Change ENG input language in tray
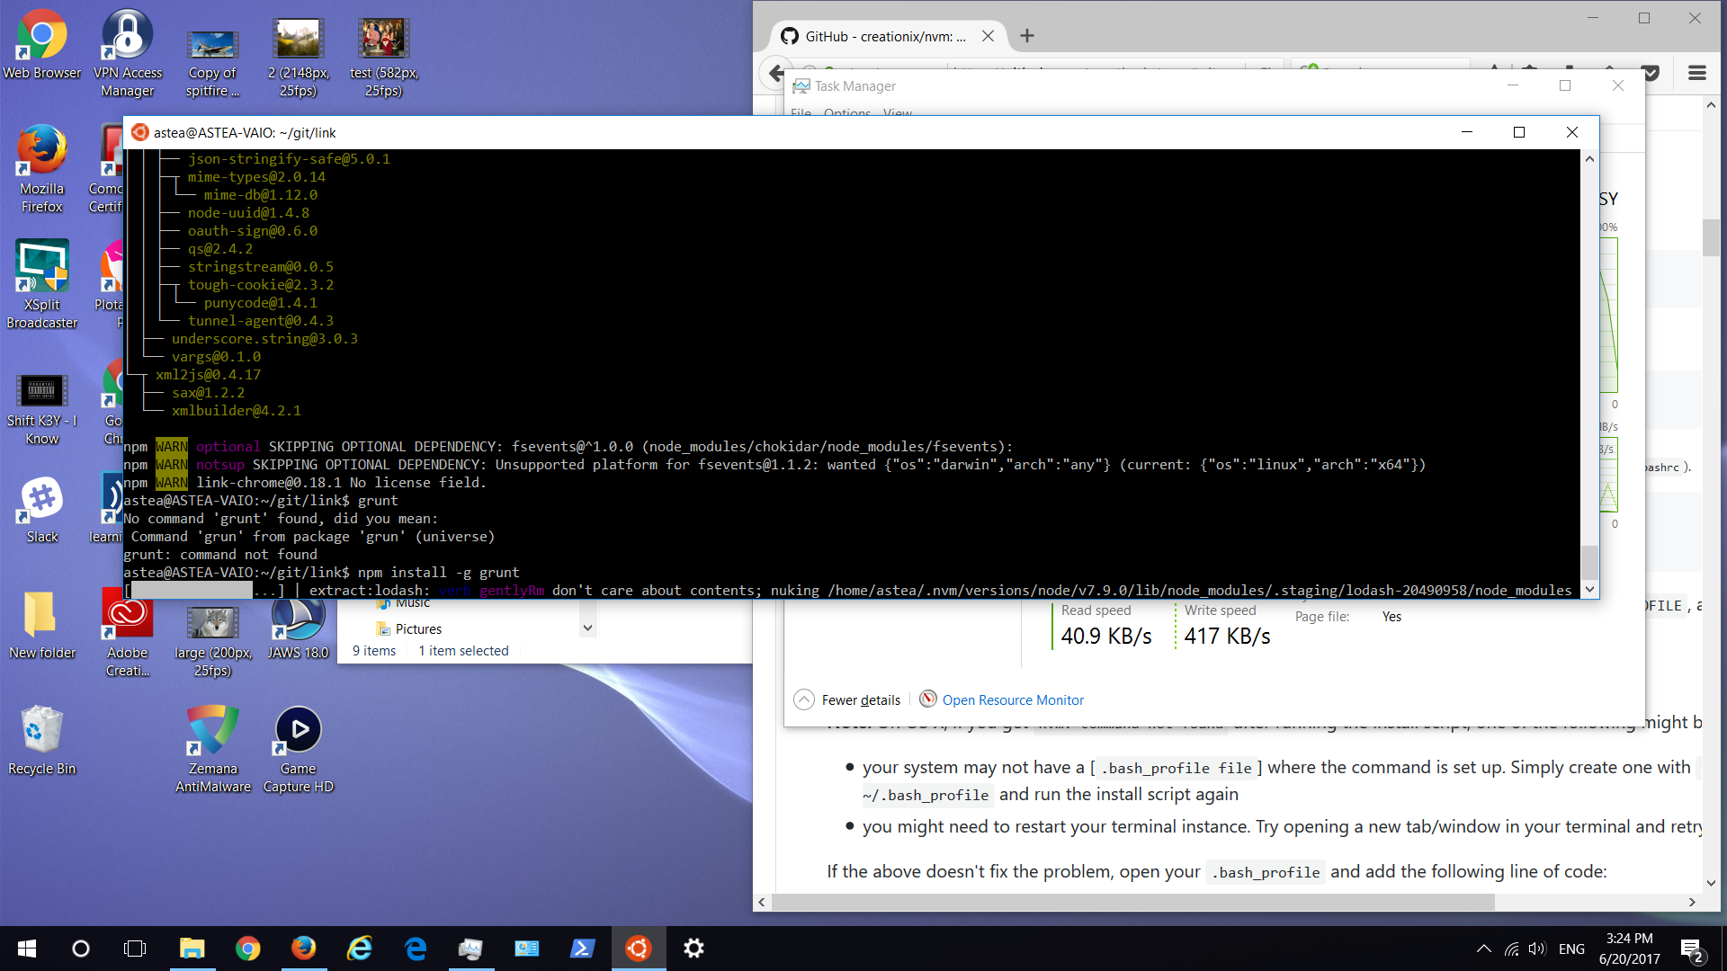Viewport: 1727px width, 971px height. coord(1571,949)
